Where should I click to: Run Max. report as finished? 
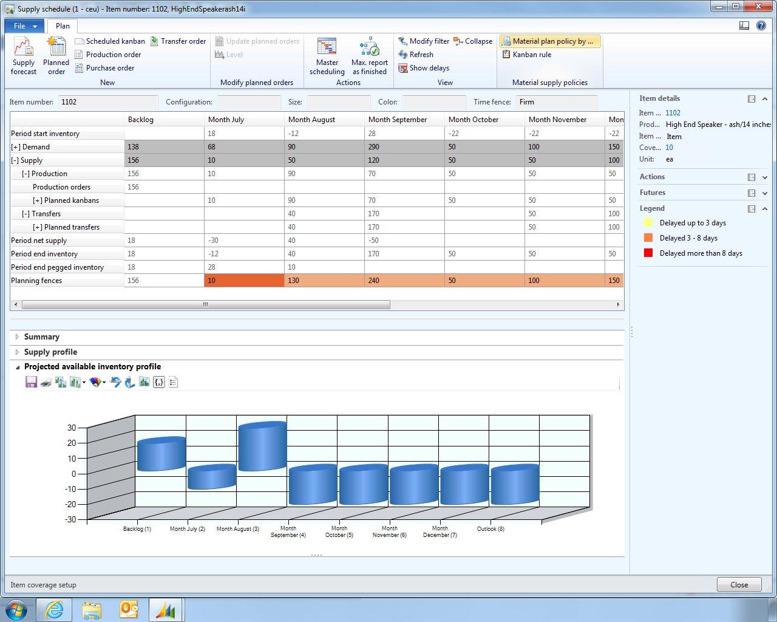click(370, 56)
